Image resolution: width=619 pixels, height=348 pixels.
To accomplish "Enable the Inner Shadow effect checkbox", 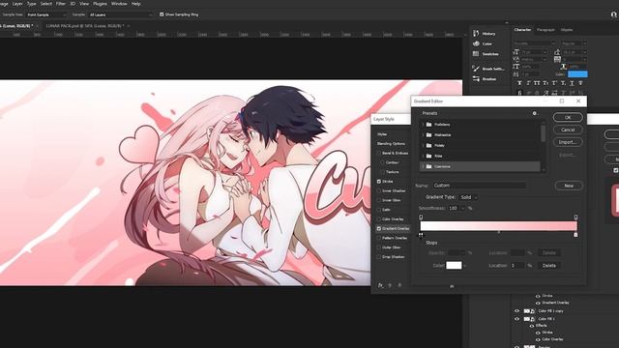I will point(379,191).
